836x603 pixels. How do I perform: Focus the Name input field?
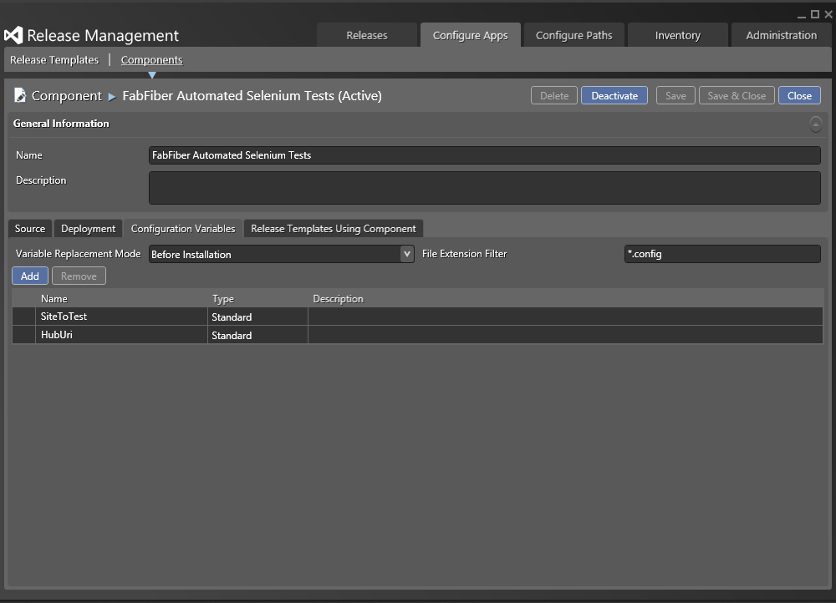pos(484,155)
